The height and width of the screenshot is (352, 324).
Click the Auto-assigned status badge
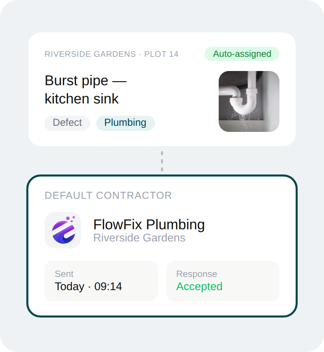[242, 54]
